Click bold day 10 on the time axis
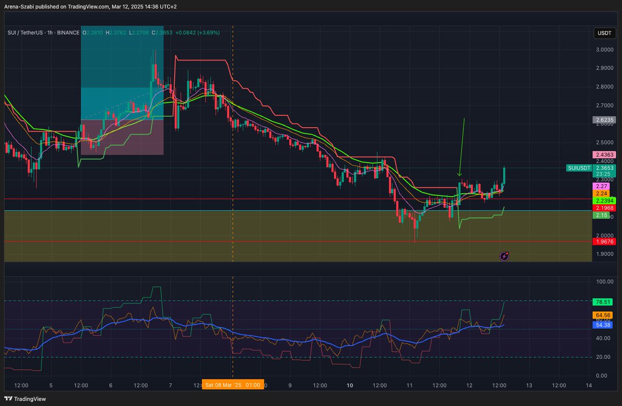Screen dimensions: 622x406 pos(350,385)
